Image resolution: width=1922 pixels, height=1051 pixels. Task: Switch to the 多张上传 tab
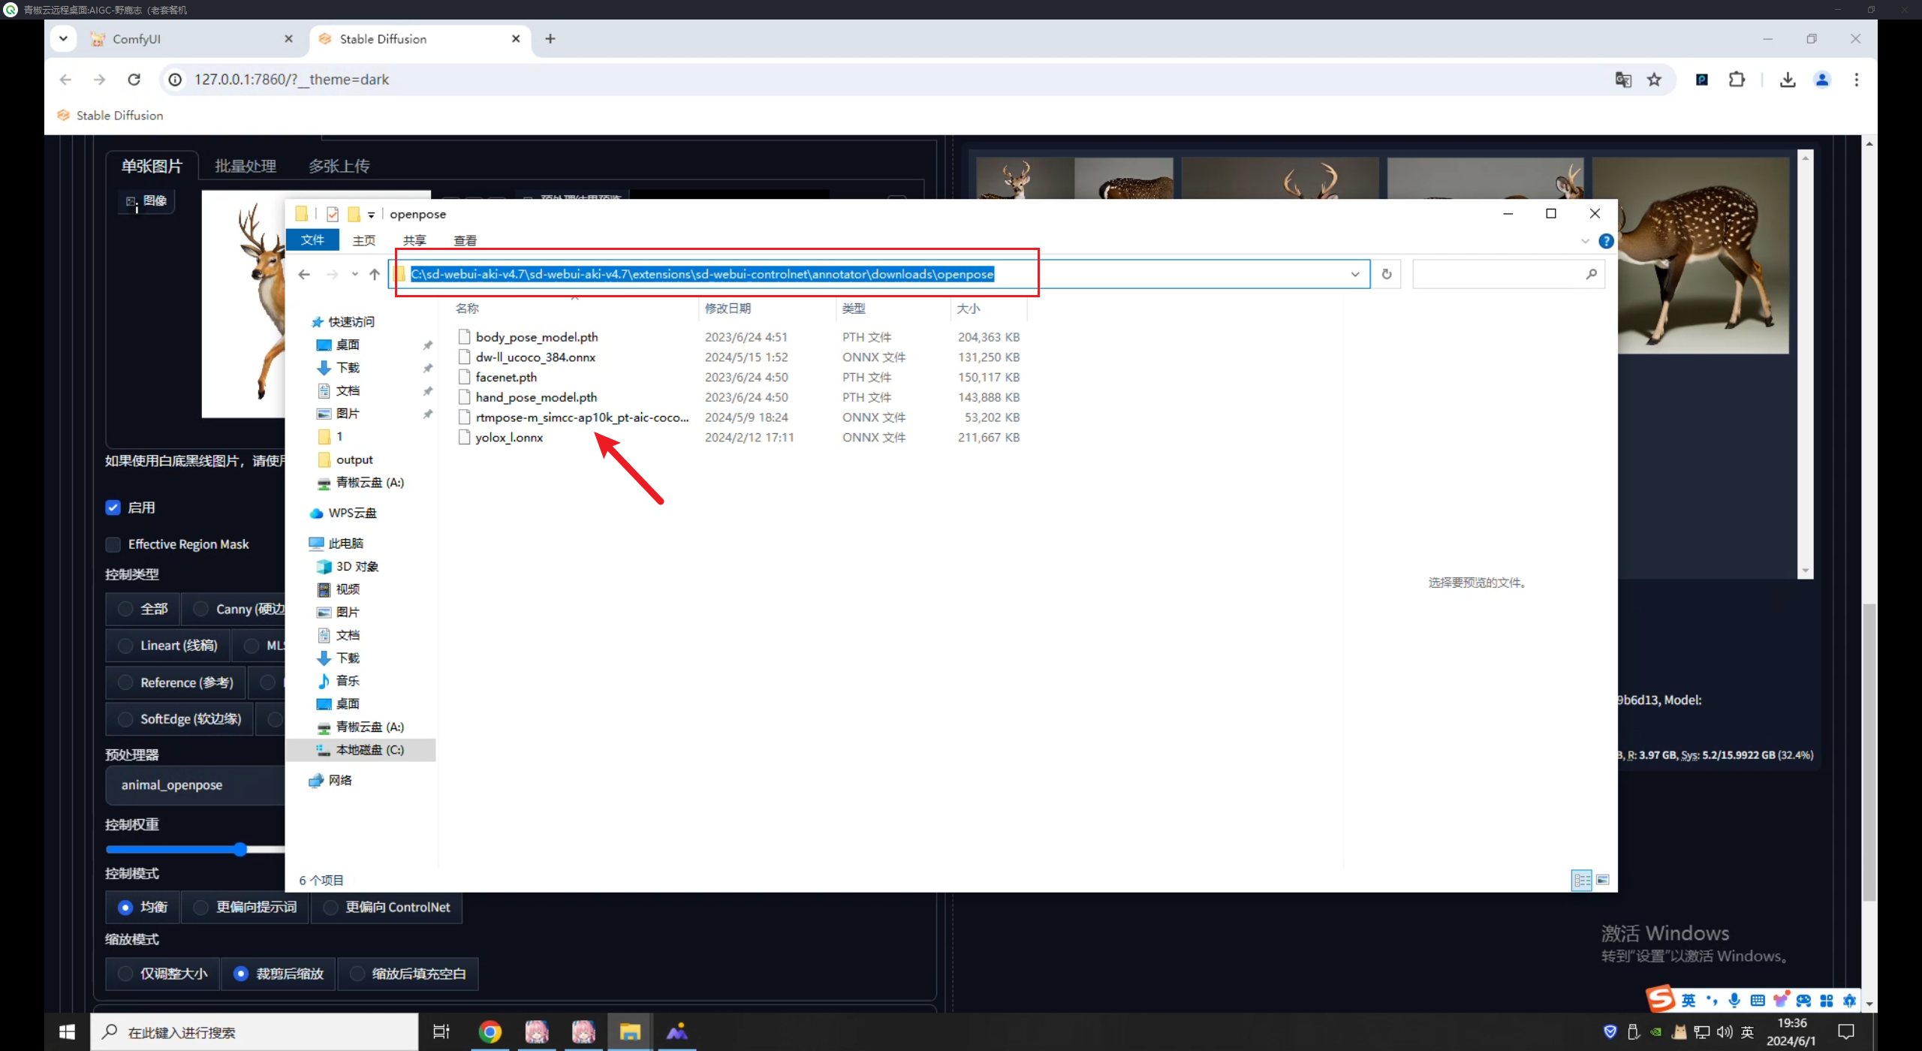339,166
